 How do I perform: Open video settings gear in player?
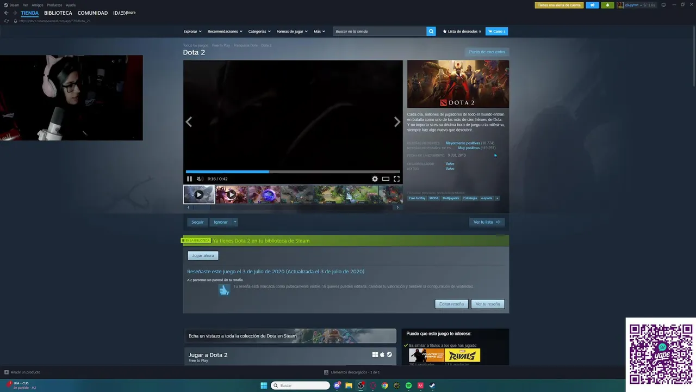pos(375,179)
